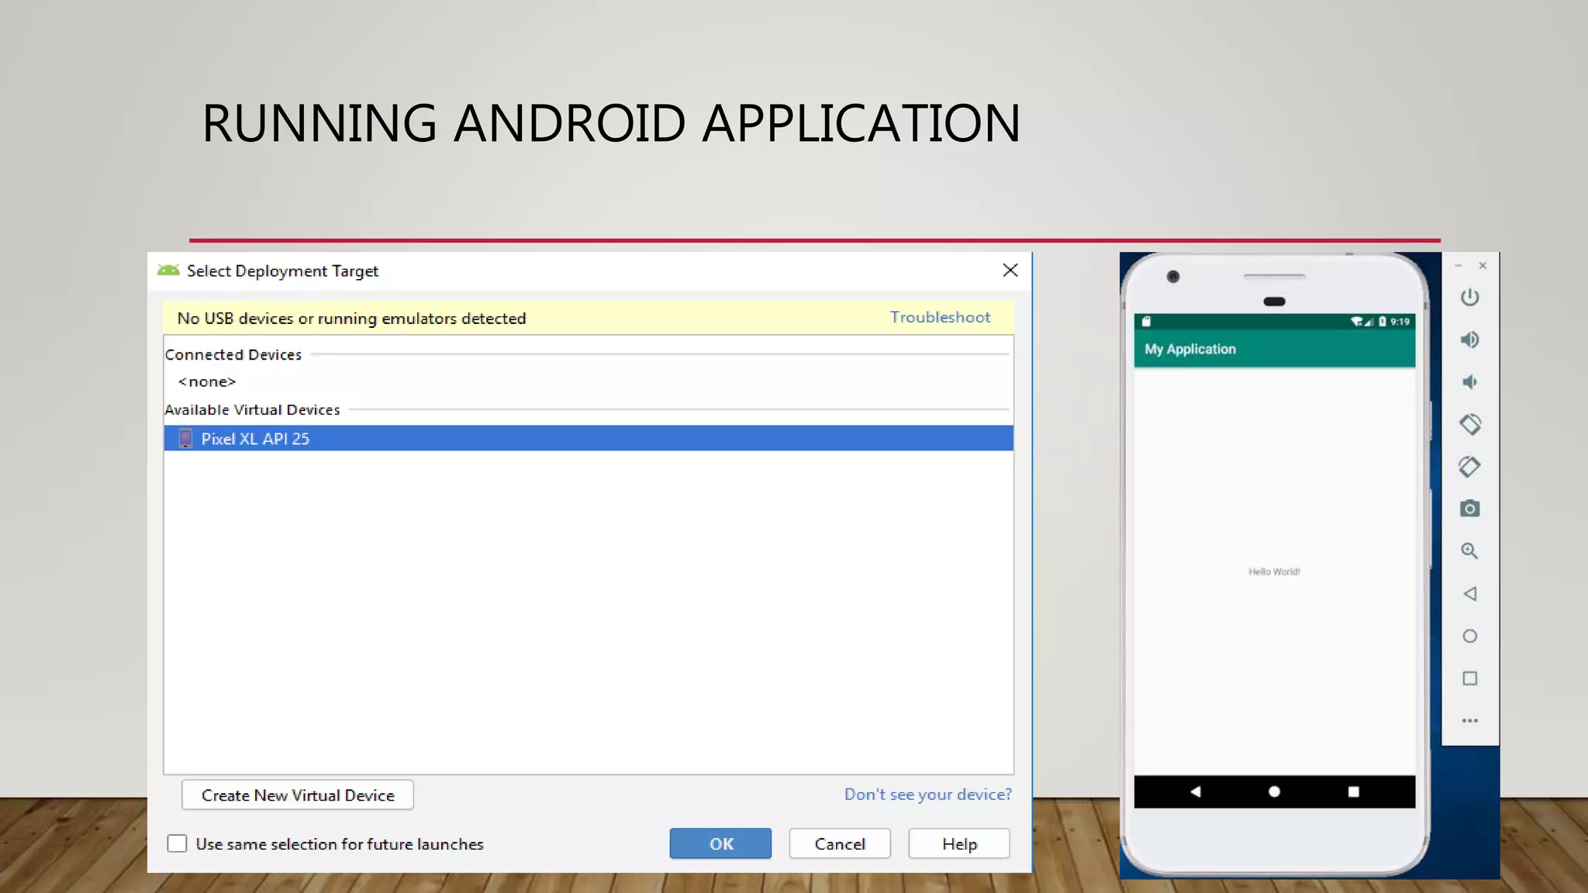Click emulator sidebar overview square icon
The image size is (1588, 893).
point(1469,678)
